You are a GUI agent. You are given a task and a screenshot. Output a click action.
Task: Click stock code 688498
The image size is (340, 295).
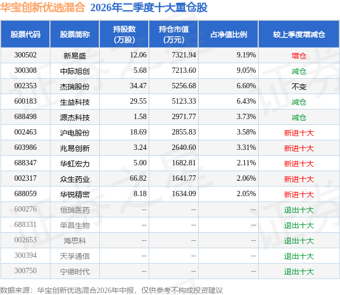25,117
